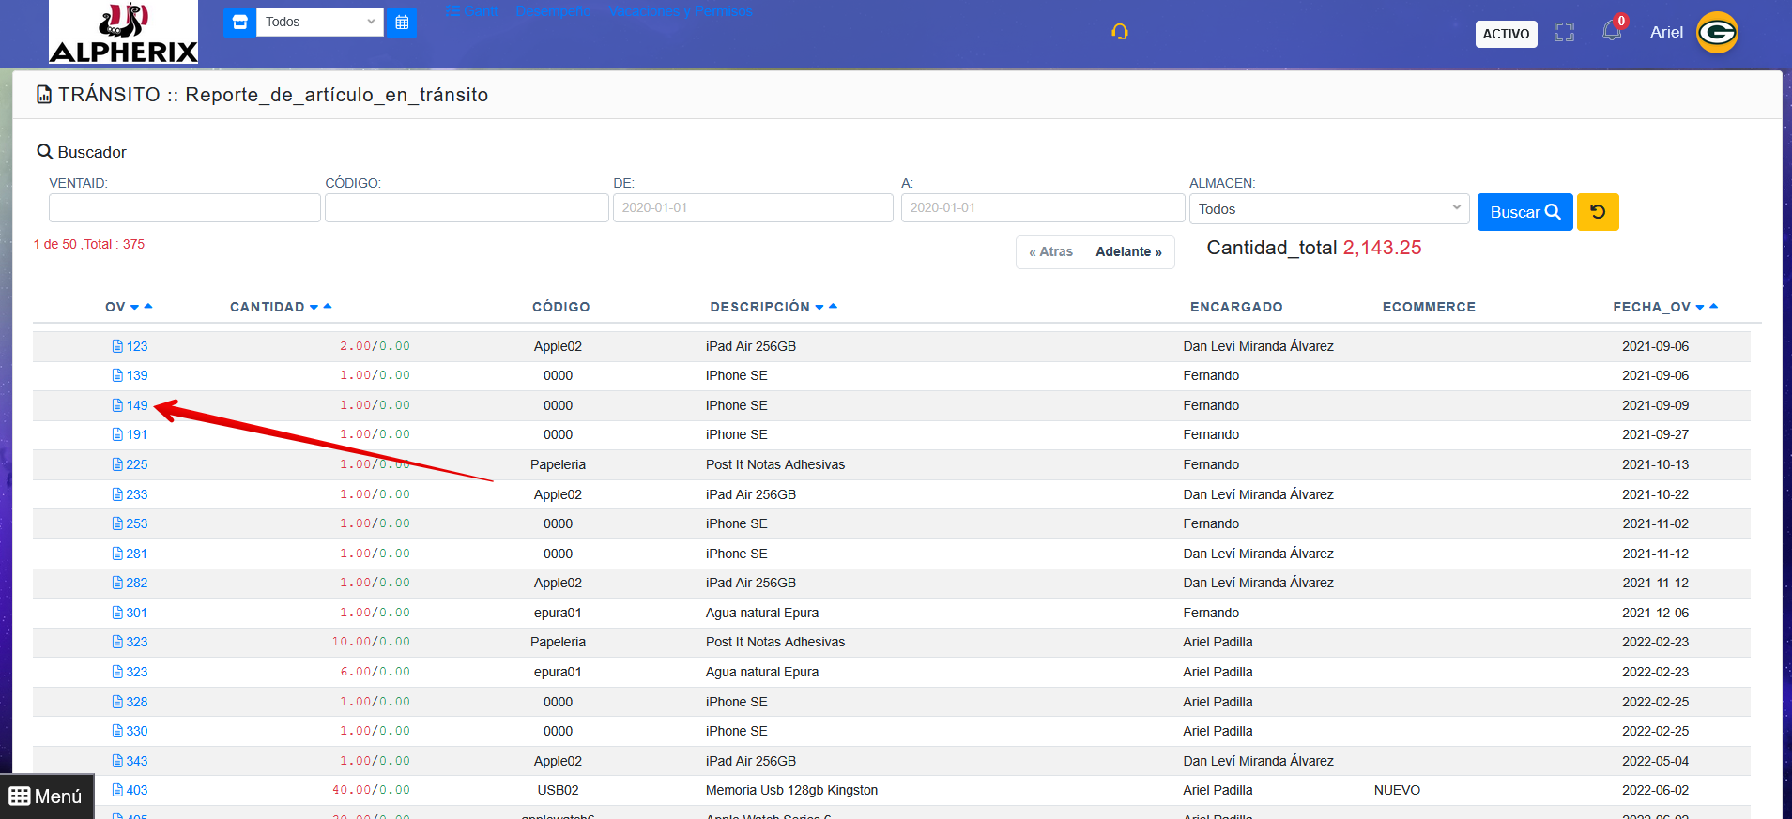Go to next page with Adelante
This screenshot has width=1792, height=819.
[x=1128, y=252]
